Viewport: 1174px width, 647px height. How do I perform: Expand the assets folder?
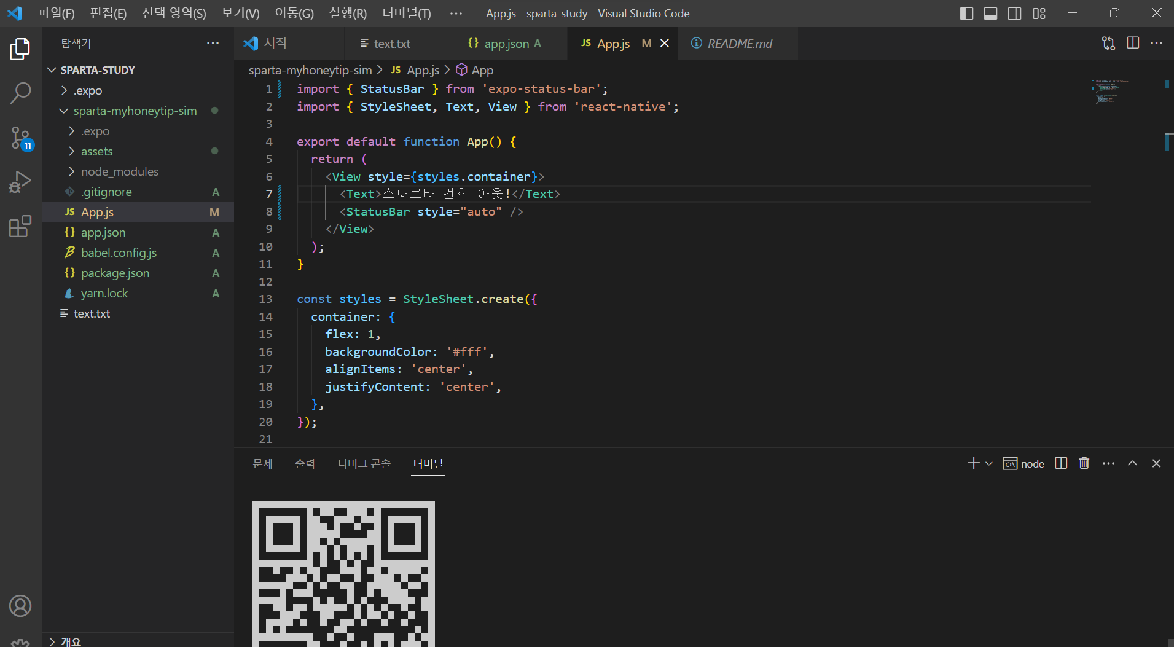tap(71, 151)
